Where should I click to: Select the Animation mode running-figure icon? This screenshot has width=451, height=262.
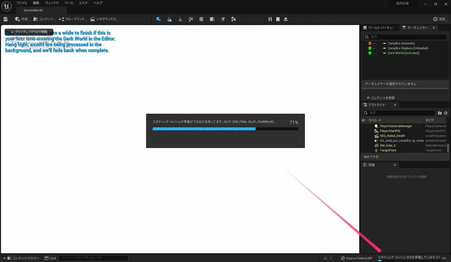point(223,19)
